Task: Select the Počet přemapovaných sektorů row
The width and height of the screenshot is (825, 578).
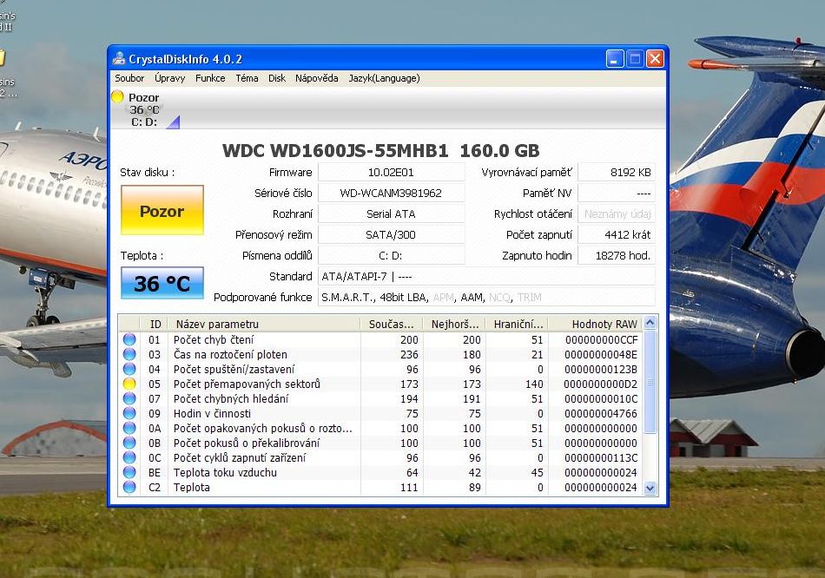Action: click(x=381, y=384)
